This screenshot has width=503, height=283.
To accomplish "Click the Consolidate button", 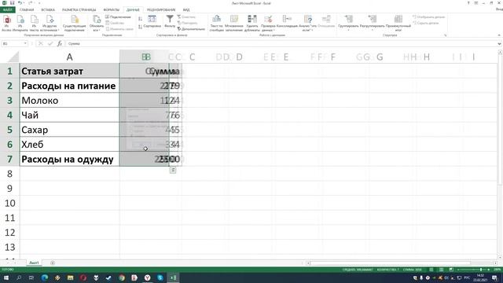I will 287,22.
